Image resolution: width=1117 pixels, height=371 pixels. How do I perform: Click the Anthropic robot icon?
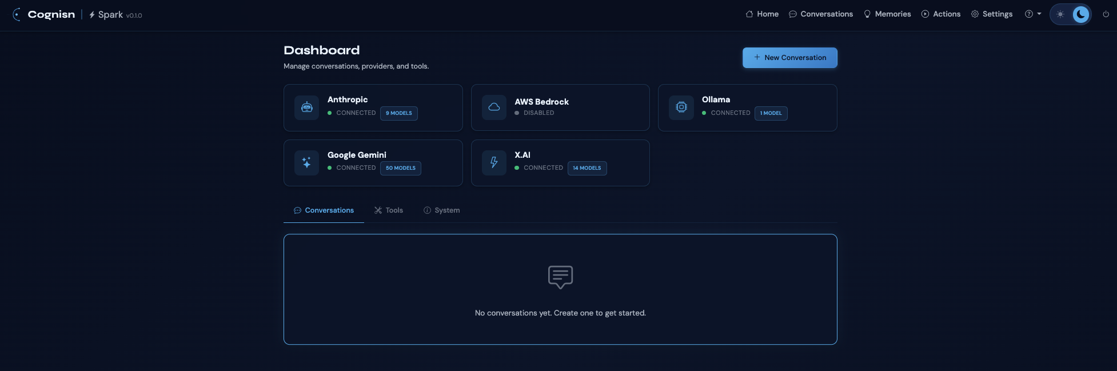pyautogui.click(x=307, y=107)
